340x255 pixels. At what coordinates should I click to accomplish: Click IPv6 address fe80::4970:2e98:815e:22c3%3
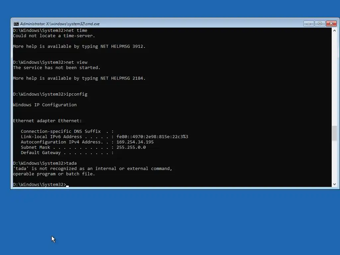coord(152,136)
